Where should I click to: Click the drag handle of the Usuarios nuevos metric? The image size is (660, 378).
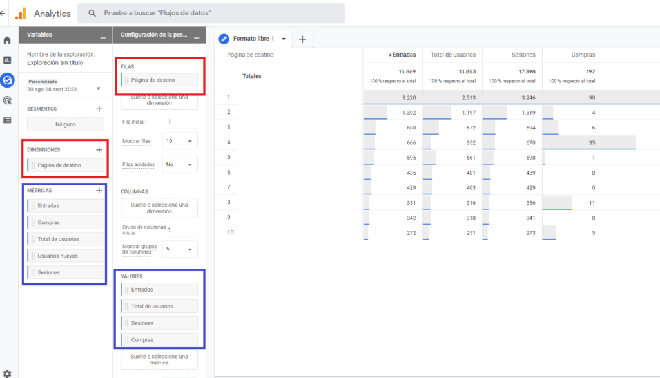(33, 256)
